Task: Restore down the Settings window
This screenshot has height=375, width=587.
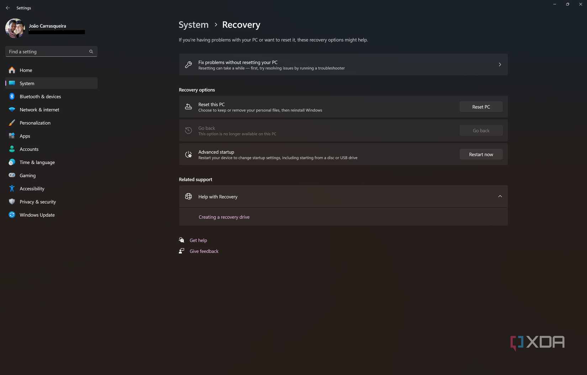Action: tap(567, 4)
